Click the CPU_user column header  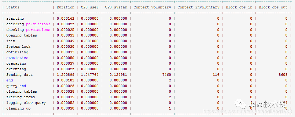click(x=90, y=7)
